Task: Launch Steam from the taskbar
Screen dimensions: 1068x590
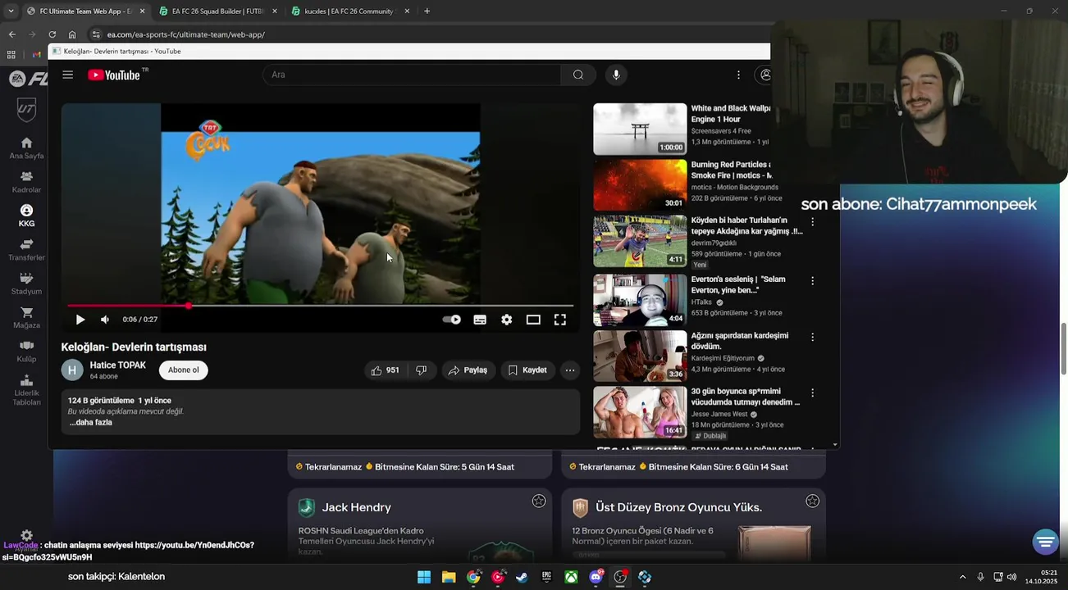Action: pos(522,577)
